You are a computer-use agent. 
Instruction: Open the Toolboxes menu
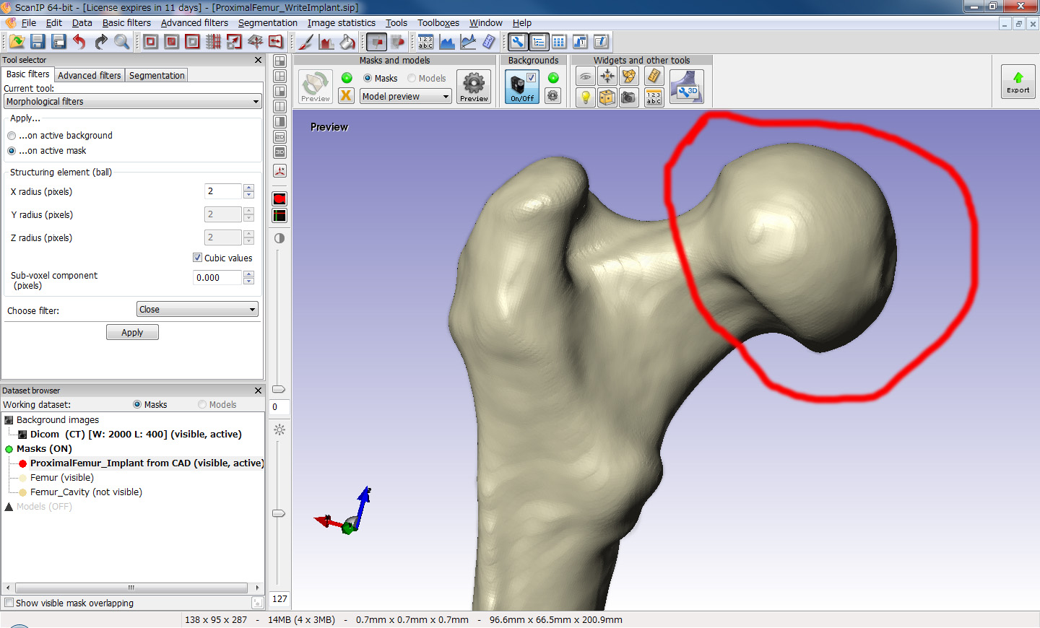click(x=438, y=23)
